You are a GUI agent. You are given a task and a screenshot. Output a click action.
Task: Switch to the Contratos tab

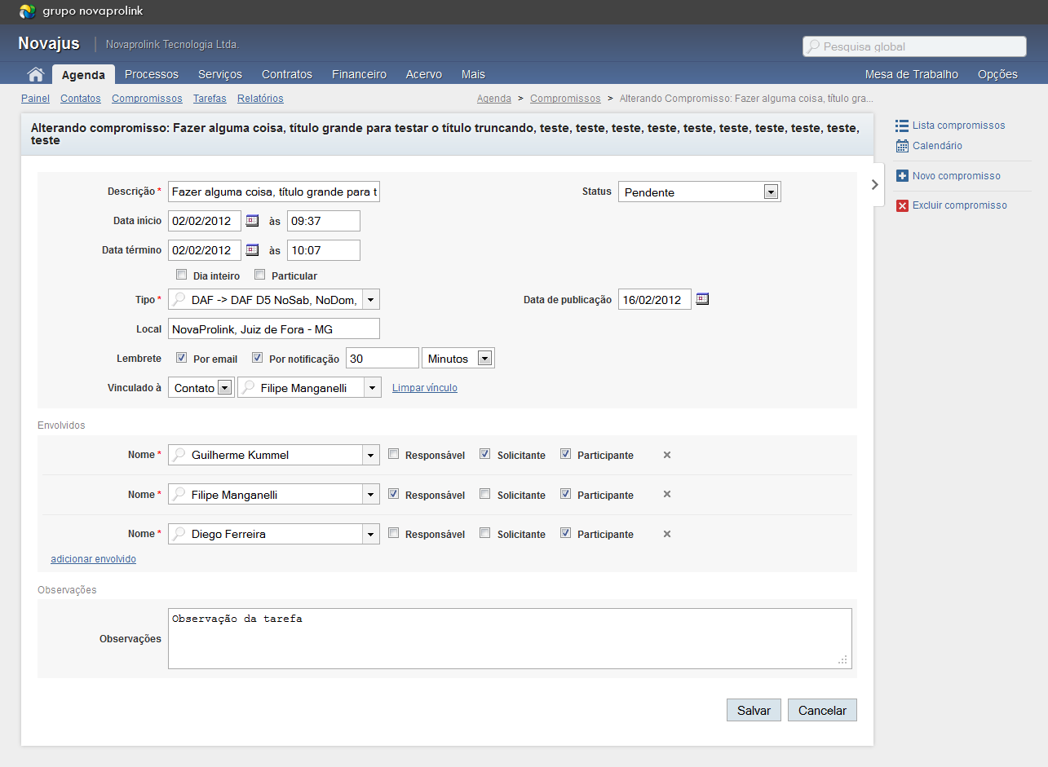pos(287,74)
